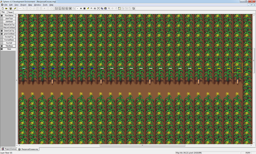
Task: Hide the GreenCobTop layer visibility toggle
Action: (2, 31)
